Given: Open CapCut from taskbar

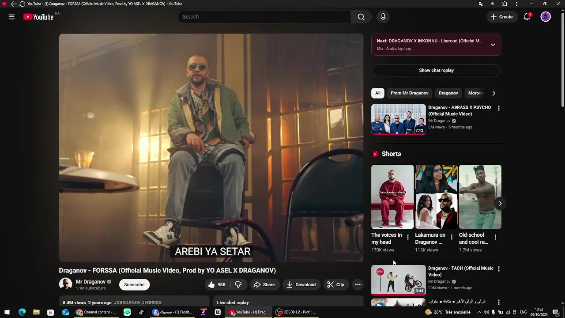Looking at the screenshot, I should click(x=218, y=312).
